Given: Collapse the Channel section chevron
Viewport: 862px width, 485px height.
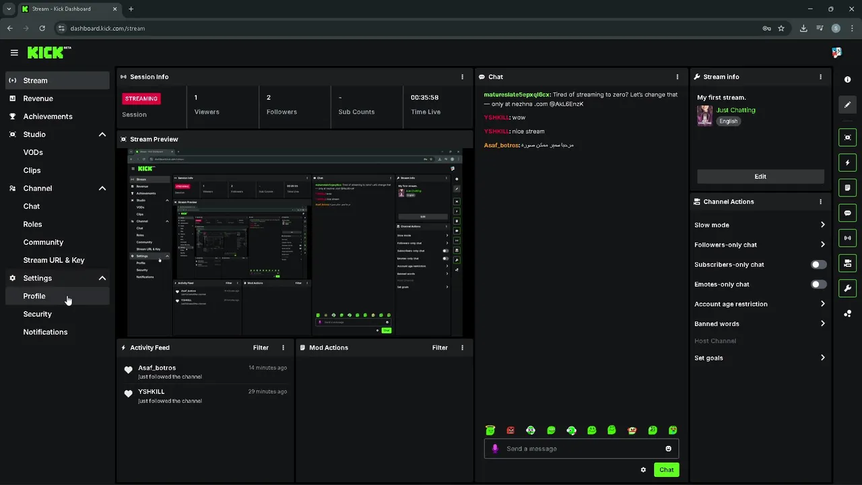Looking at the screenshot, I should 102,189.
